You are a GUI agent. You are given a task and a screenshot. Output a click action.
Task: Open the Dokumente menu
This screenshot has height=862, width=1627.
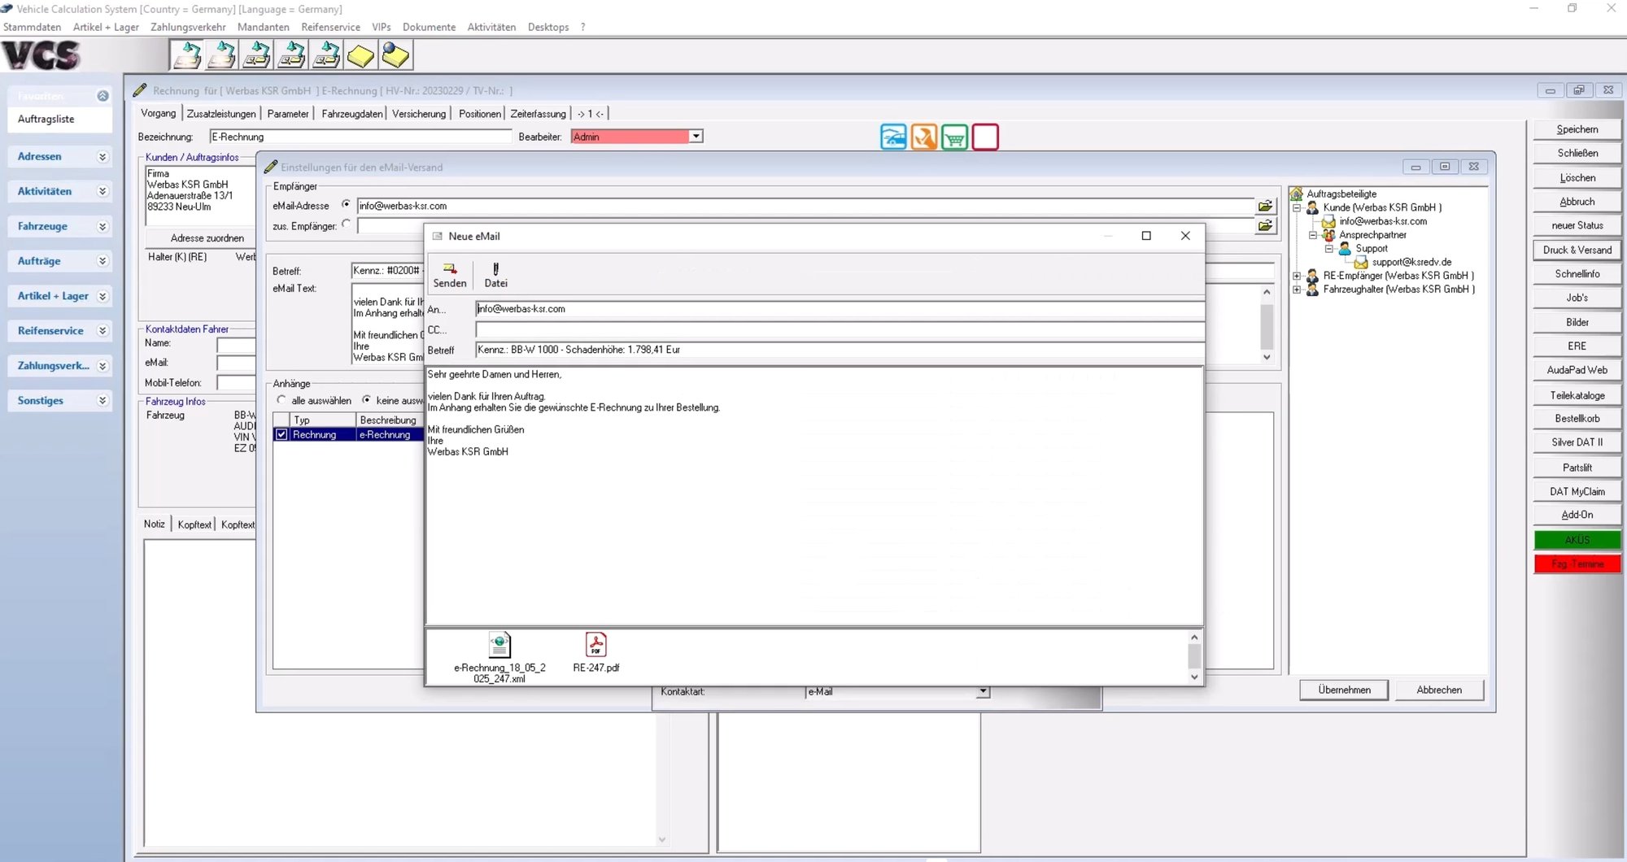(429, 27)
